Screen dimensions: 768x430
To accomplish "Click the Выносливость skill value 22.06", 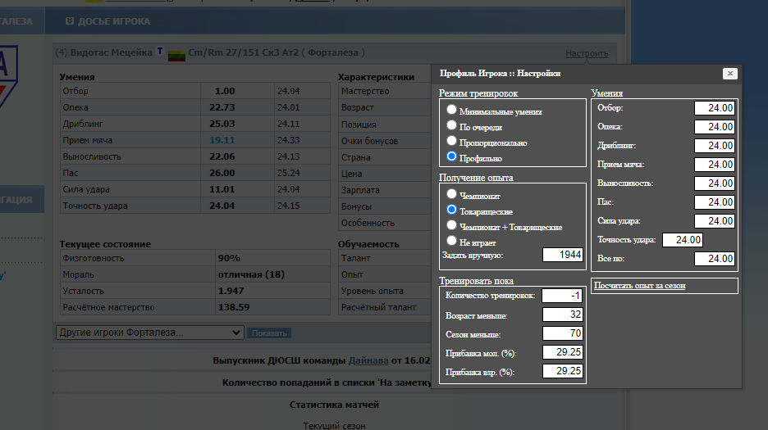I will click(x=222, y=156).
